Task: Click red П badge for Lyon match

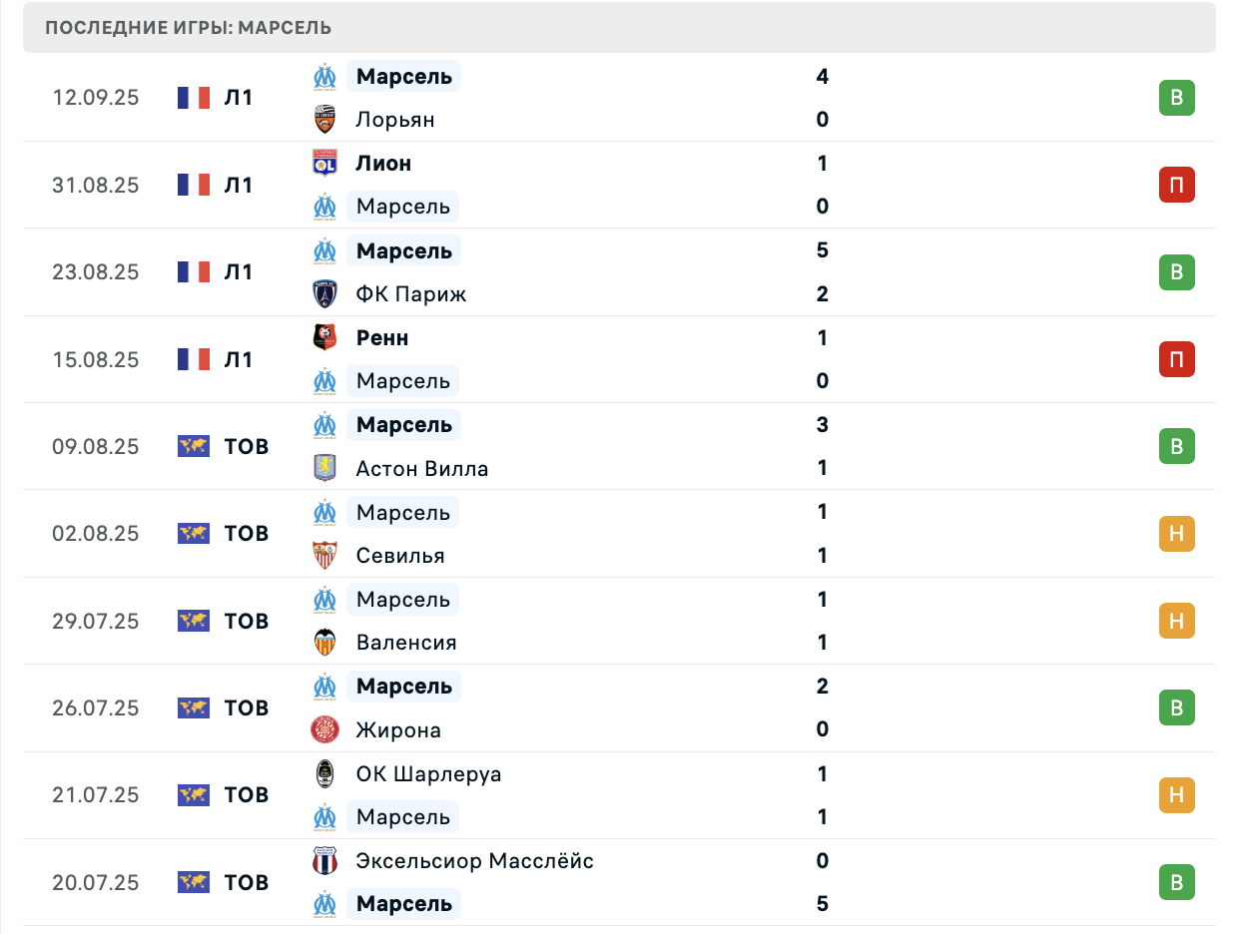Action: point(1177,185)
